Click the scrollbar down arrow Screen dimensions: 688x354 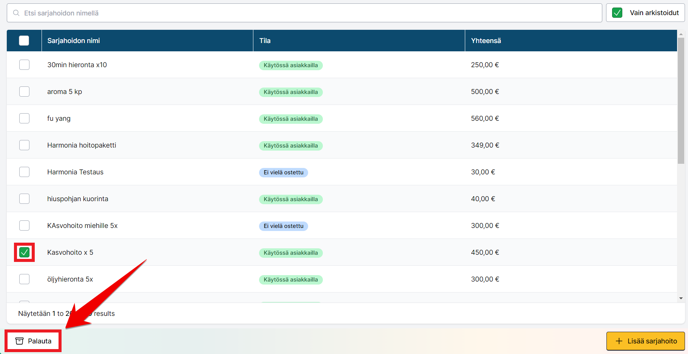(681, 298)
